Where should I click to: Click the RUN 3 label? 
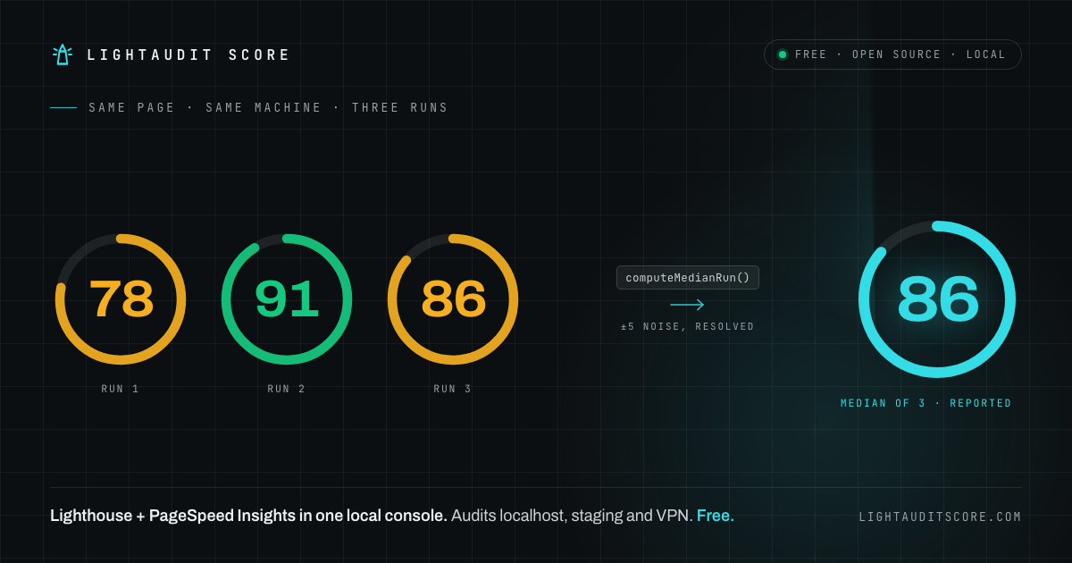[x=453, y=389]
